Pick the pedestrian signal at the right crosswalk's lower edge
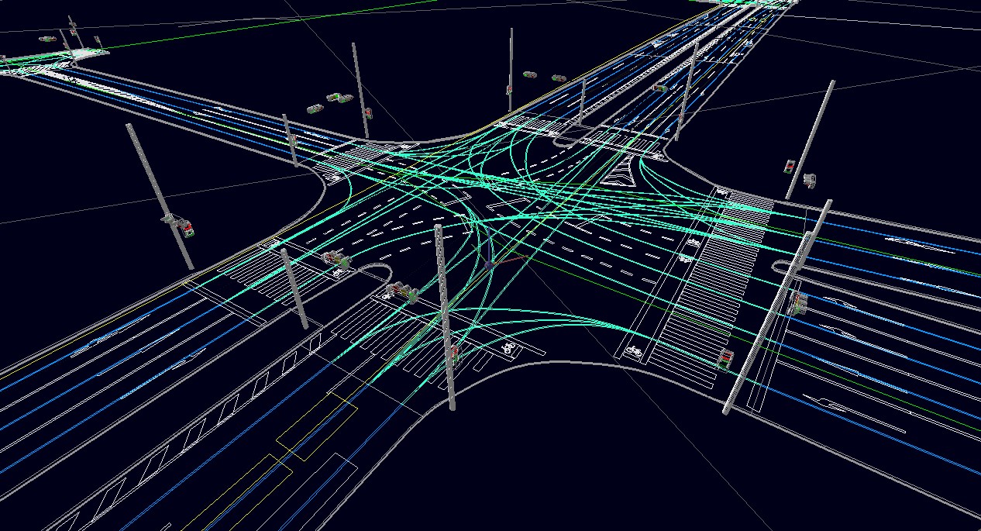981x531 pixels. [x=726, y=359]
